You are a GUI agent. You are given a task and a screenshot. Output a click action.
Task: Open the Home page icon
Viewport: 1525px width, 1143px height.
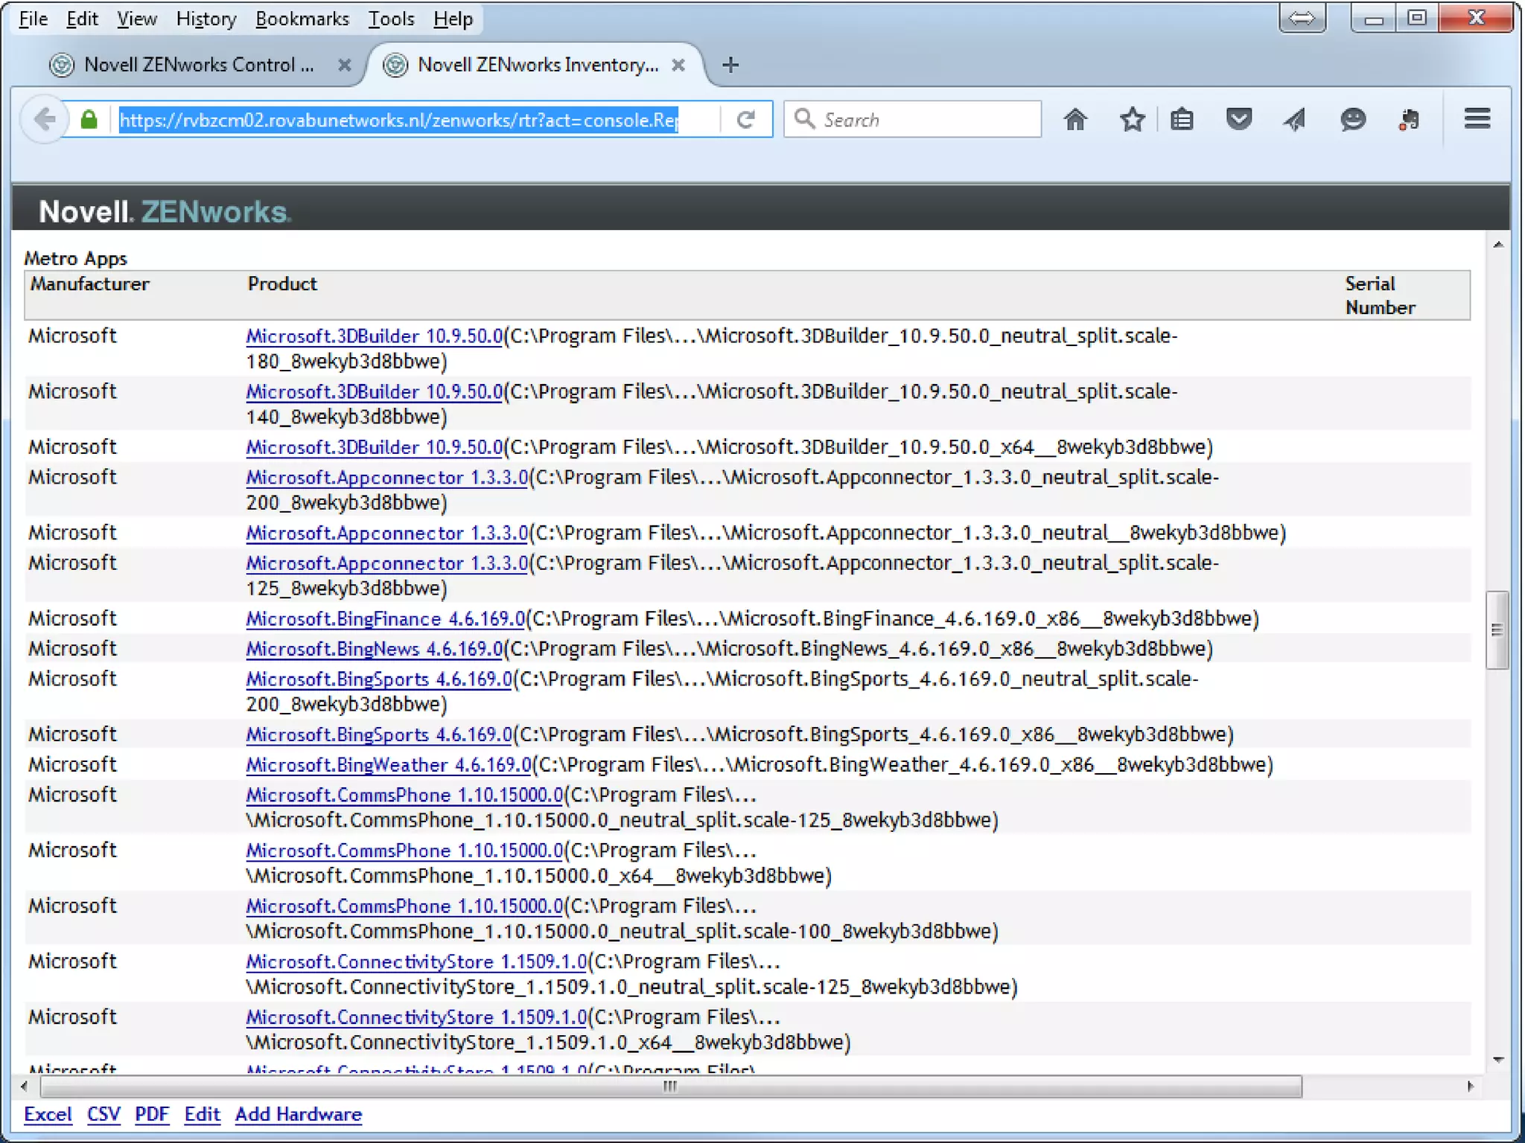[1075, 119]
